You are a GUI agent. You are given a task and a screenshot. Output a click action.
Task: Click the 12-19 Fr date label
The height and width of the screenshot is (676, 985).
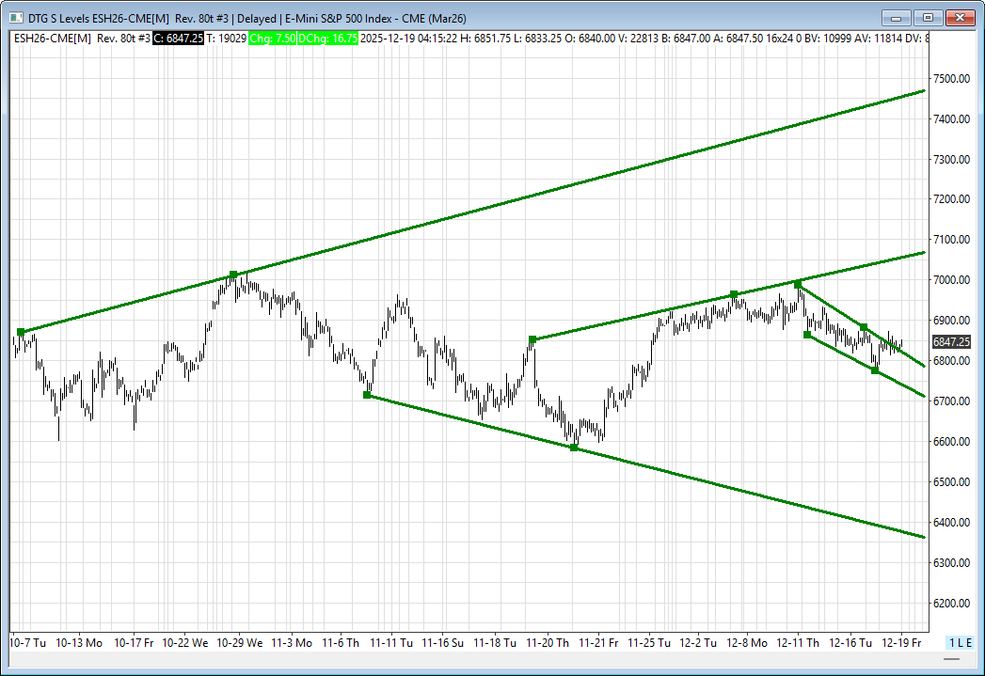point(901,643)
